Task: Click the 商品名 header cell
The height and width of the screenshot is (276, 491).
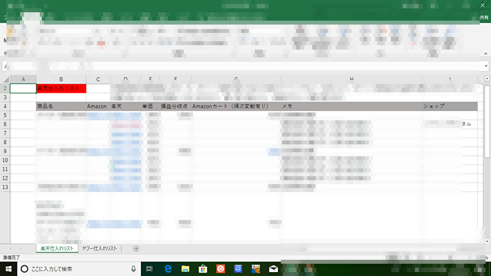Action: pyautogui.click(x=61, y=106)
